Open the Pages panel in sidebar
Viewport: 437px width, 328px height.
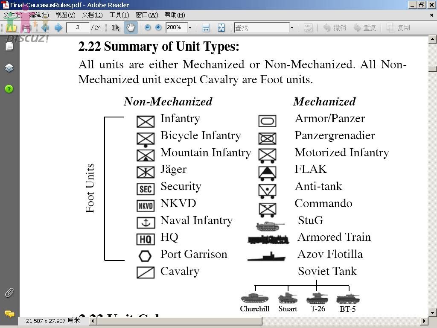point(9,46)
